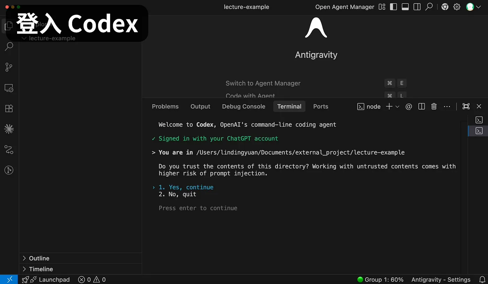Click the starburst asterisk icon in activity bar
The image size is (488, 284).
pos(9,129)
